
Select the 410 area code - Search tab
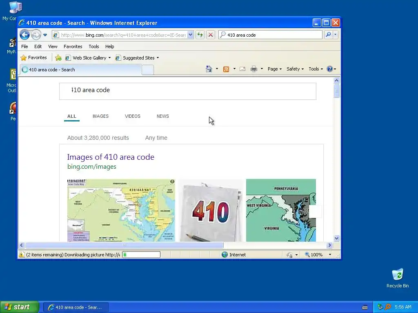point(81,70)
